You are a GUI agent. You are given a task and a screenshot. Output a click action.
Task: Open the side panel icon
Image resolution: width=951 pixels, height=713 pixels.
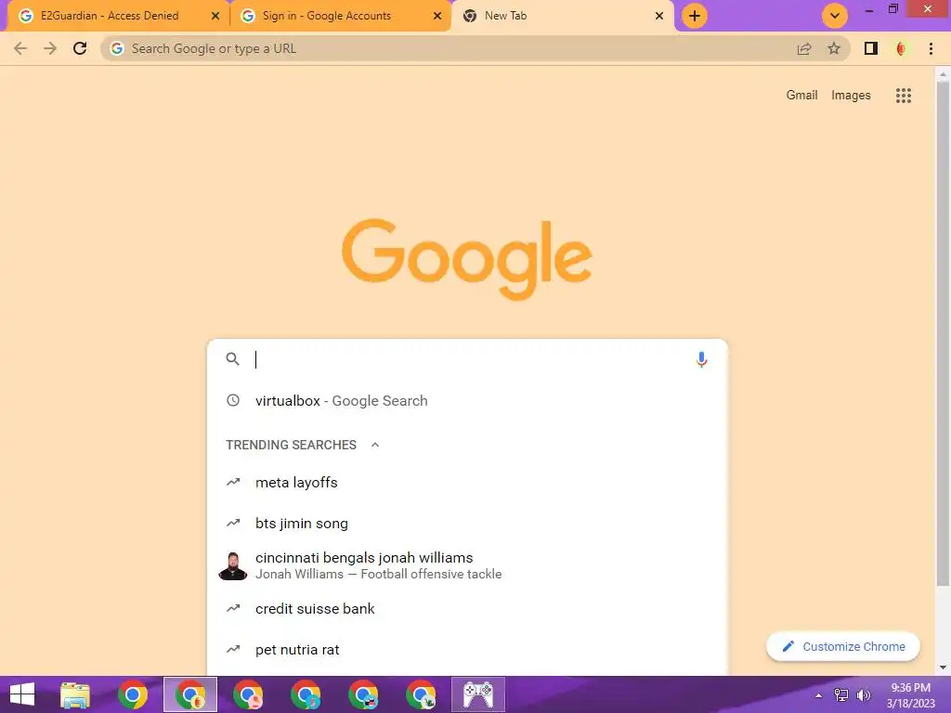point(871,48)
